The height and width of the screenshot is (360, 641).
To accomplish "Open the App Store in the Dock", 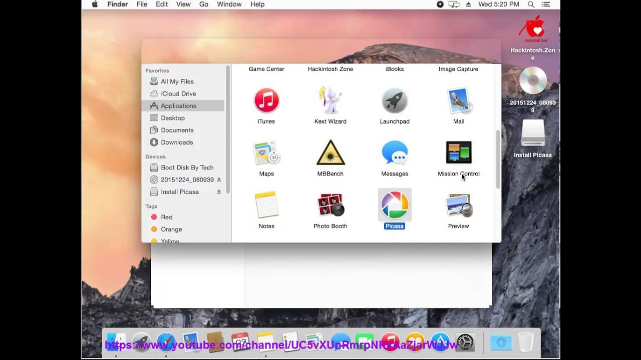I will (440, 342).
